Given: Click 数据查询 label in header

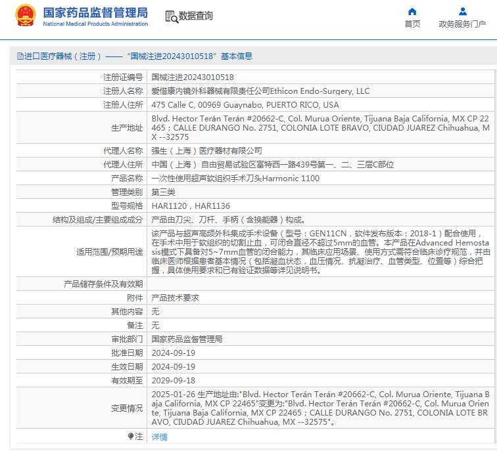Looking at the screenshot, I should point(195,16).
